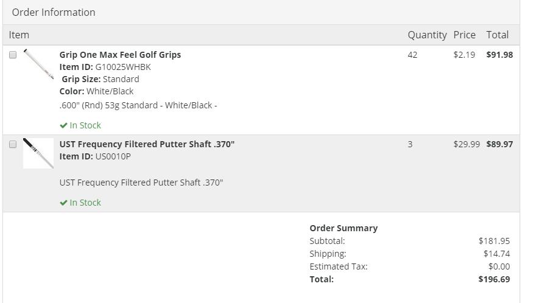Image resolution: width=539 pixels, height=303 pixels.
Task: Click the green checkmark icon for the putter shaft
Action: pos(63,203)
